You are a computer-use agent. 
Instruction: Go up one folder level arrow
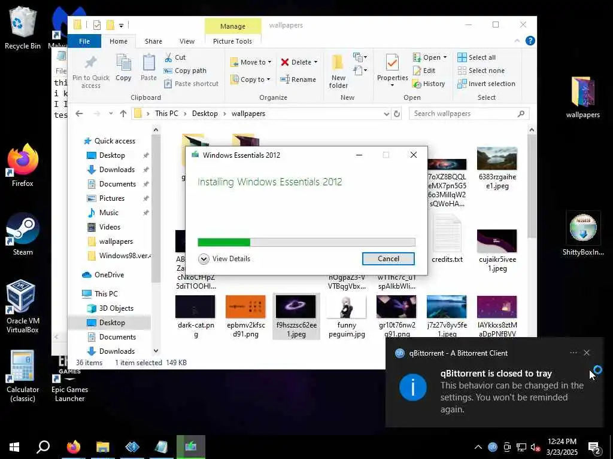123,114
